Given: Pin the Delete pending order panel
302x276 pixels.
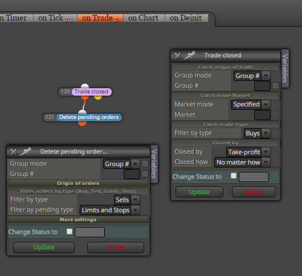Looking at the screenshot, I should click(26, 151).
